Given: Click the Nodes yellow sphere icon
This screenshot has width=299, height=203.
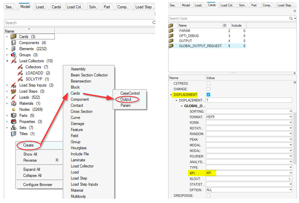Looking at the screenshot, I should (x=14, y=110).
